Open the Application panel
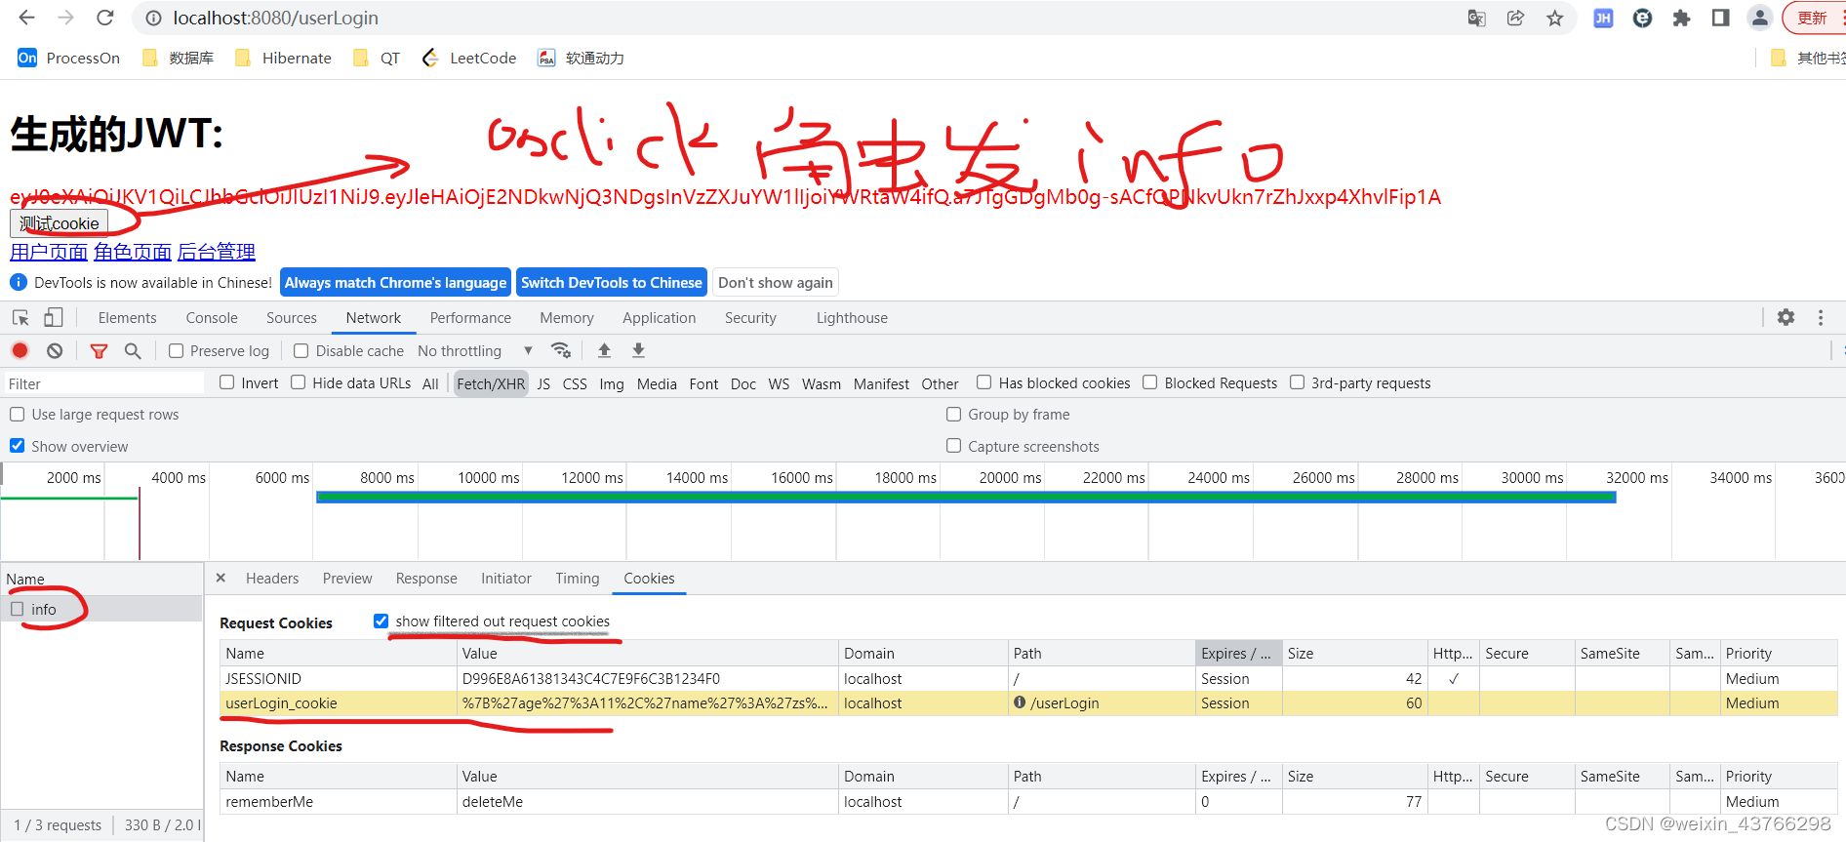Screen dimensions: 1846x842 tap(660, 317)
